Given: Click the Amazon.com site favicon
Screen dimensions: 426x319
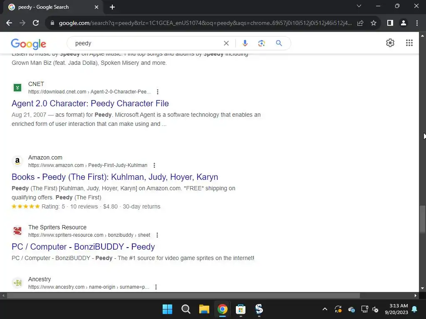Looking at the screenshot, I should click(17, 161).
